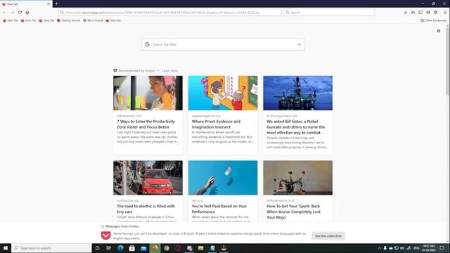Open the red tiny car thumbnail
Image resolution: width=450 pixels, height=253 pixels.
(x=148, y=178)
